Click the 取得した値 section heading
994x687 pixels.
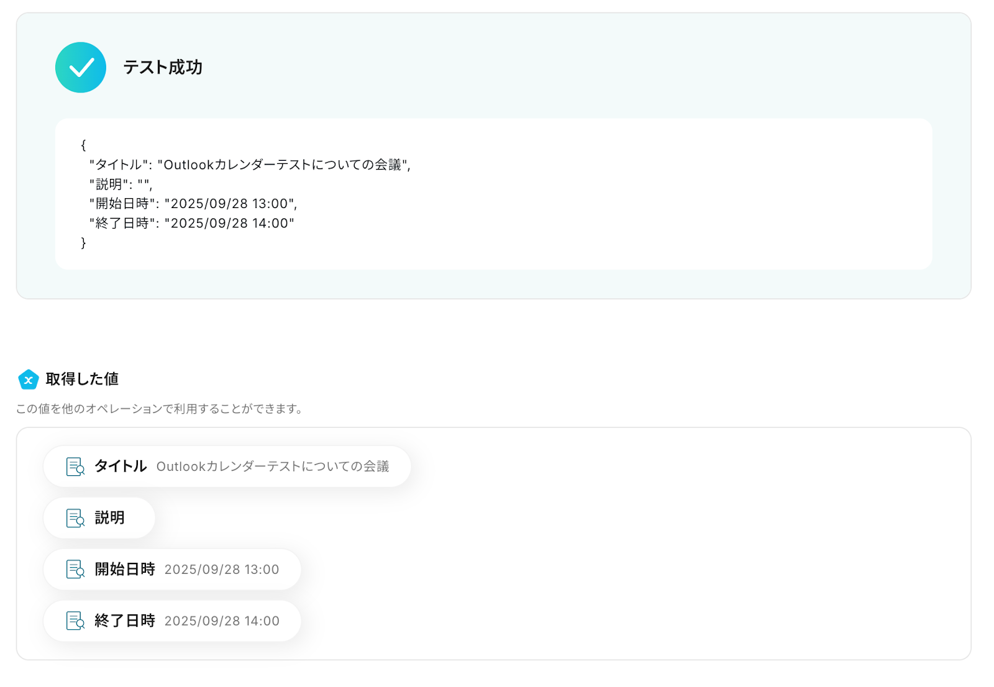pyautogui.click(x=82, y=379)
